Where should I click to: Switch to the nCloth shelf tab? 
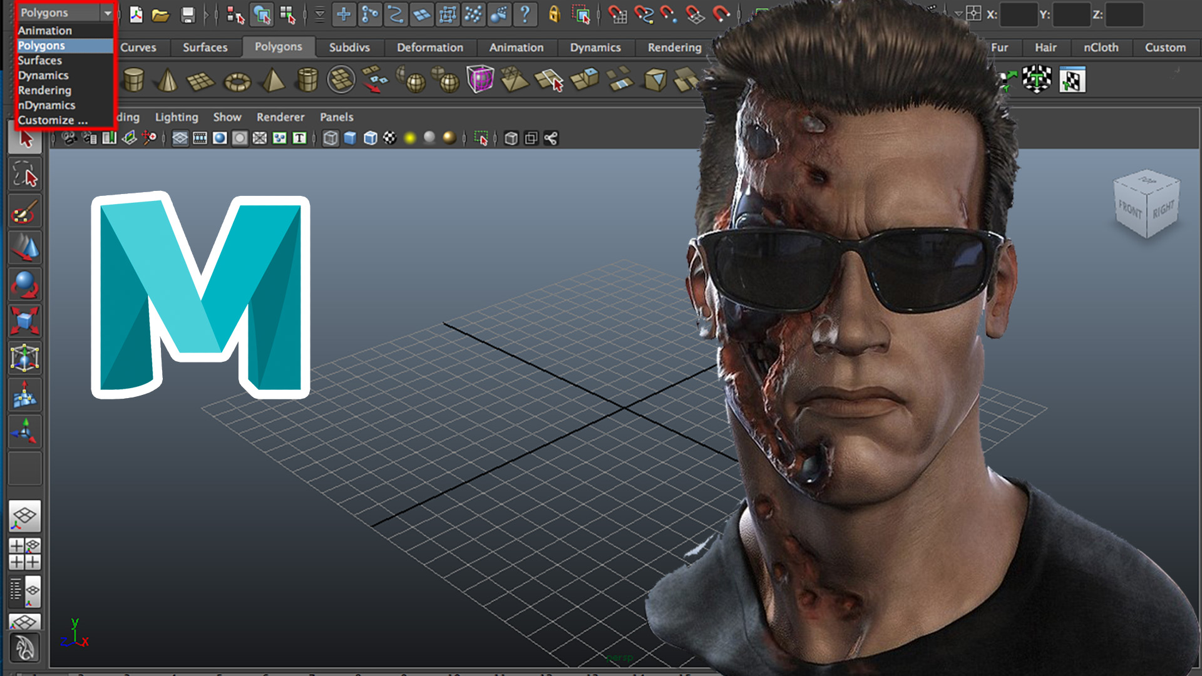tap(1101, 48)
